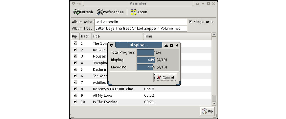Sort by the Time column header

coord(177,36)
